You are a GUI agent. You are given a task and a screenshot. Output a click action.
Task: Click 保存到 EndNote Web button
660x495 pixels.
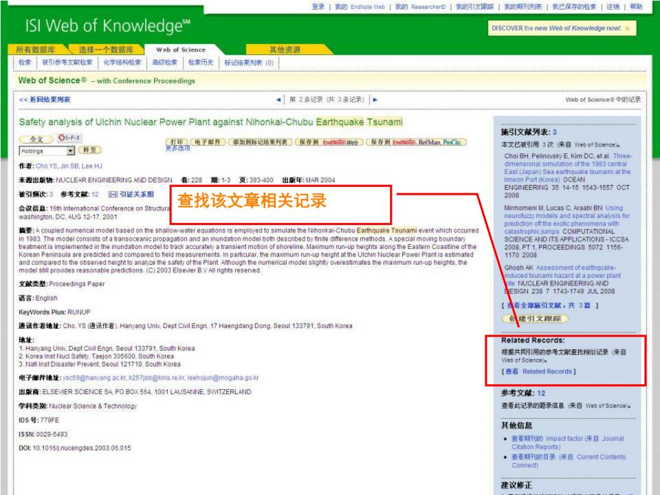point(329,142)
